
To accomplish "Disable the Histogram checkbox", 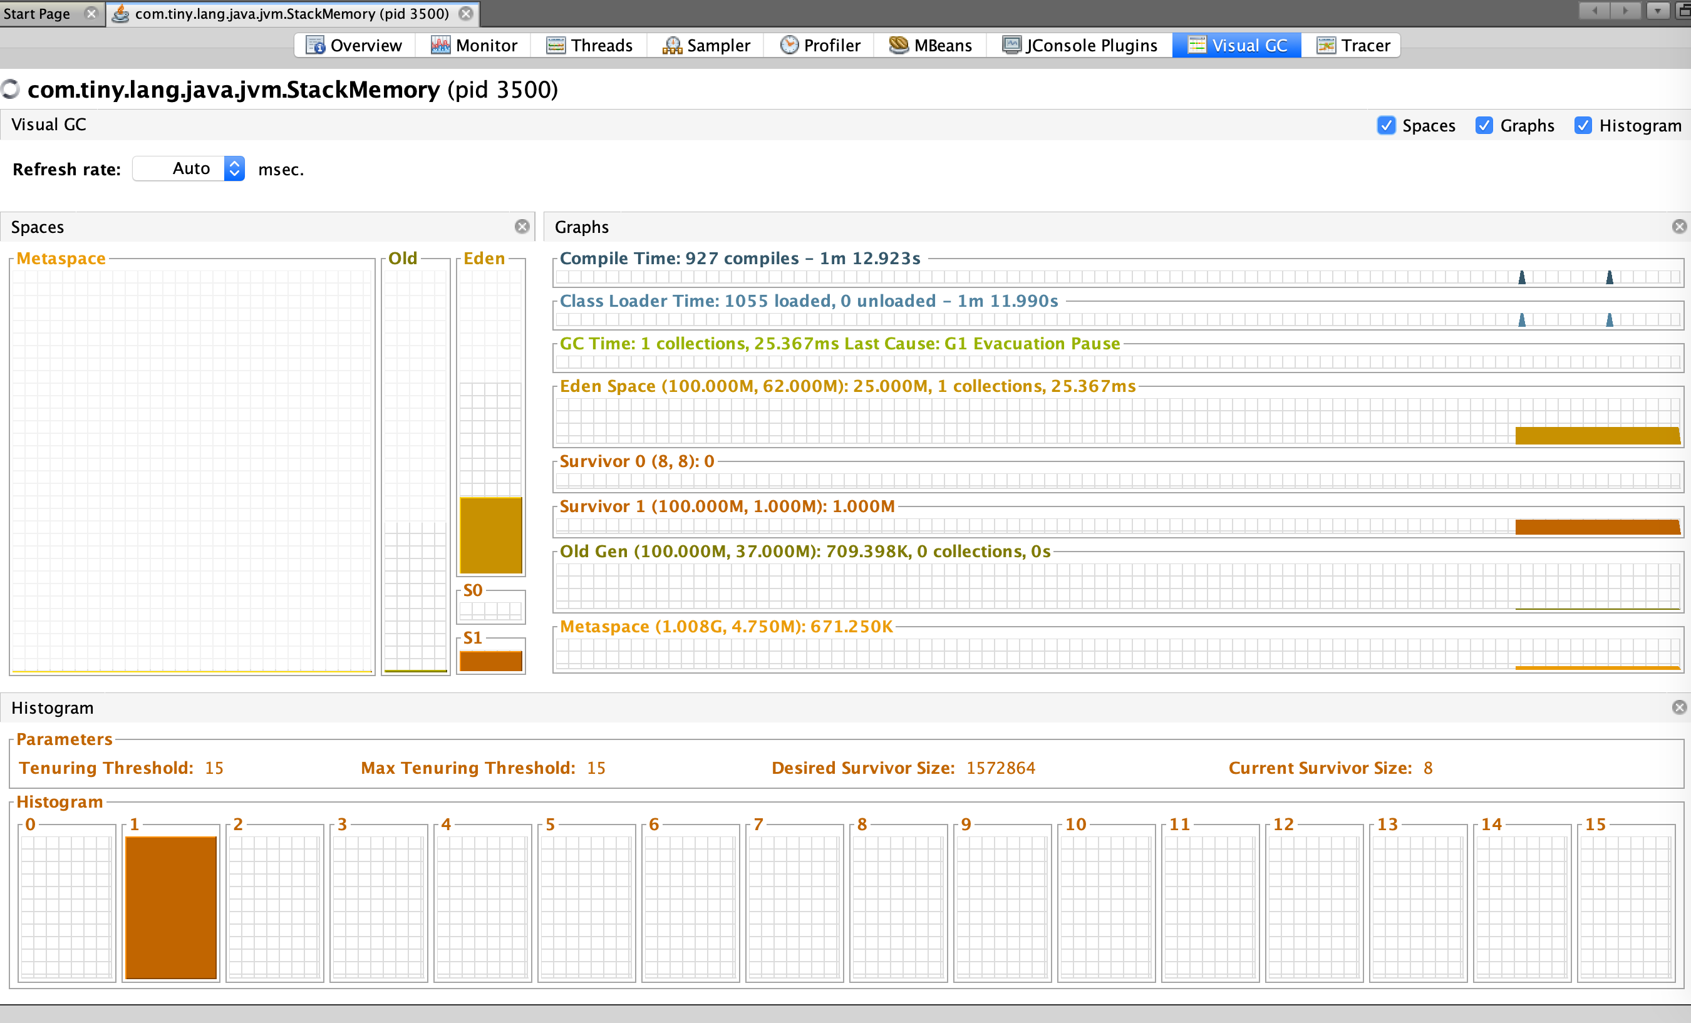I will pyautogui.click(x=1583, y=125).
